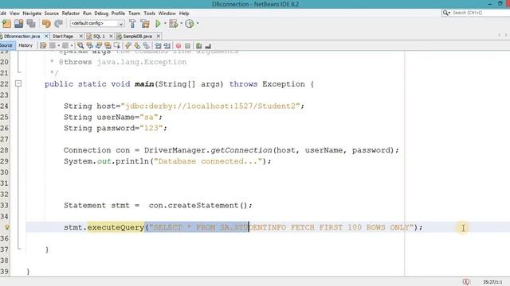Image resolution: width=510 pixels, height=286 pixels.
Task: Open the Team menu
Action: [134, 14]
